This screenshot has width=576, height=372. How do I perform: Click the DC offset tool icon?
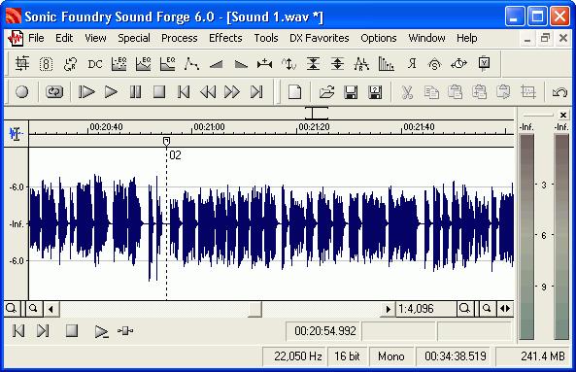(x=95, y=64)
